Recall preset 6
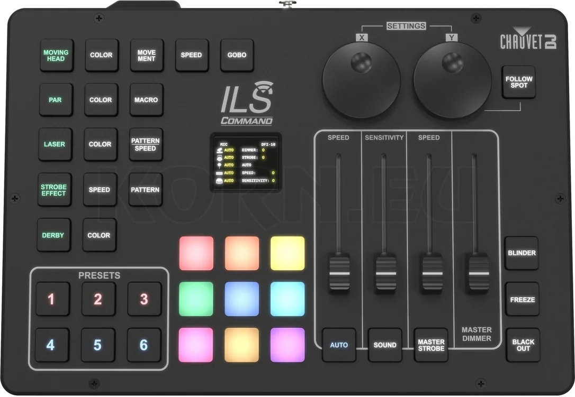 144,345
